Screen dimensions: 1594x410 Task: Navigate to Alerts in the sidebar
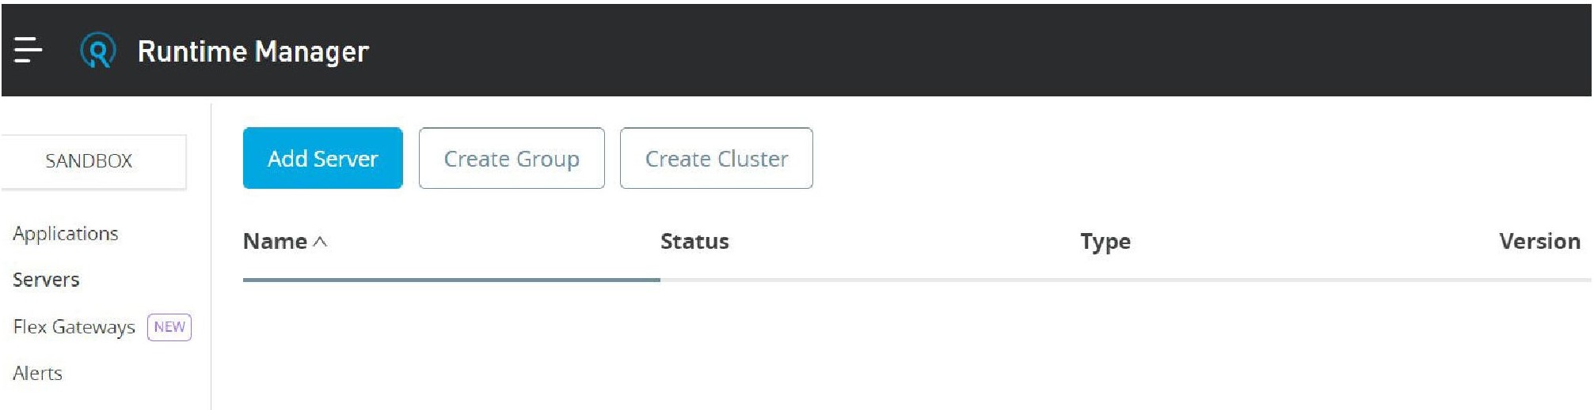click(x=37, y=373)
